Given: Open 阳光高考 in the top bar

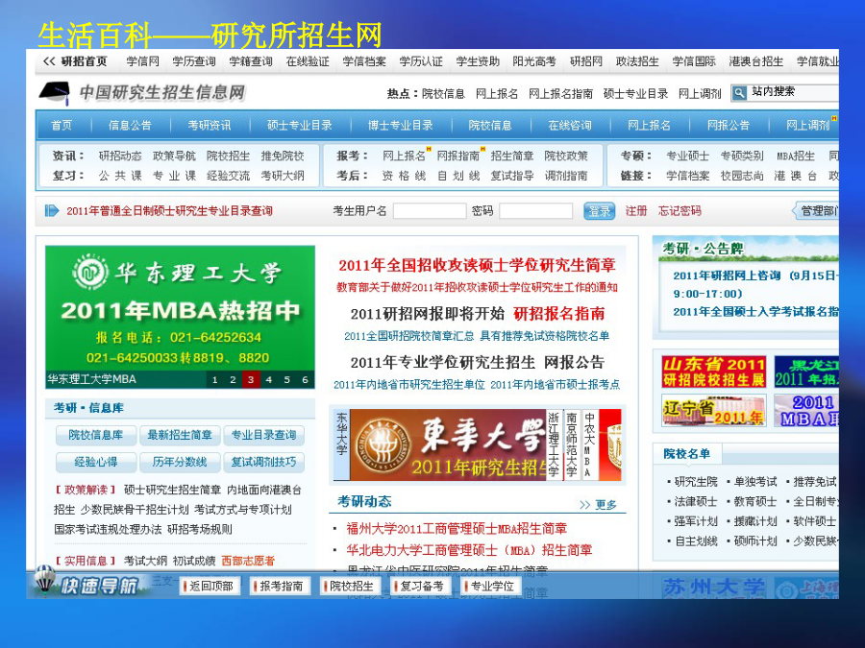Looking at the screenshot, I should tap(534, 61).
